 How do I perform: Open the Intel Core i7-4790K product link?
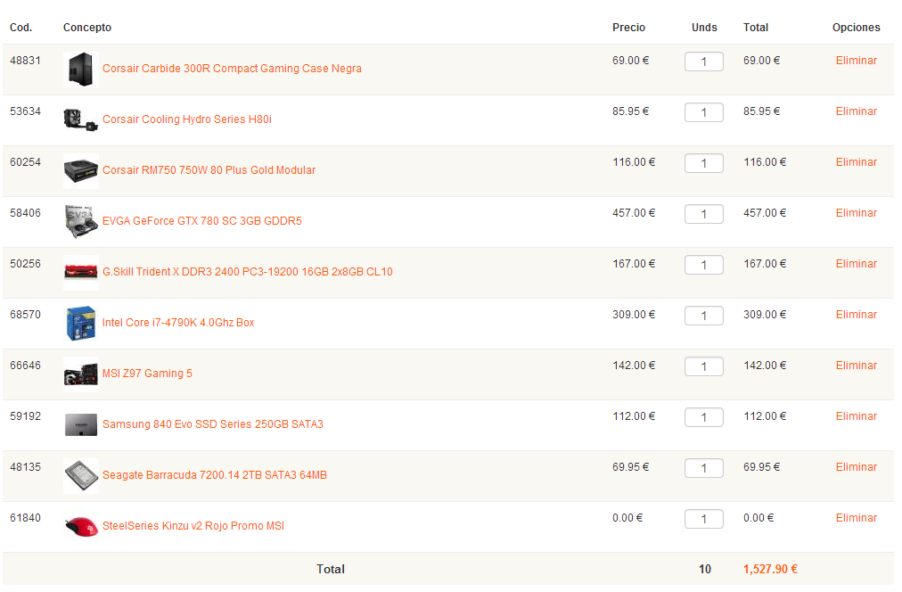[177, 323]
